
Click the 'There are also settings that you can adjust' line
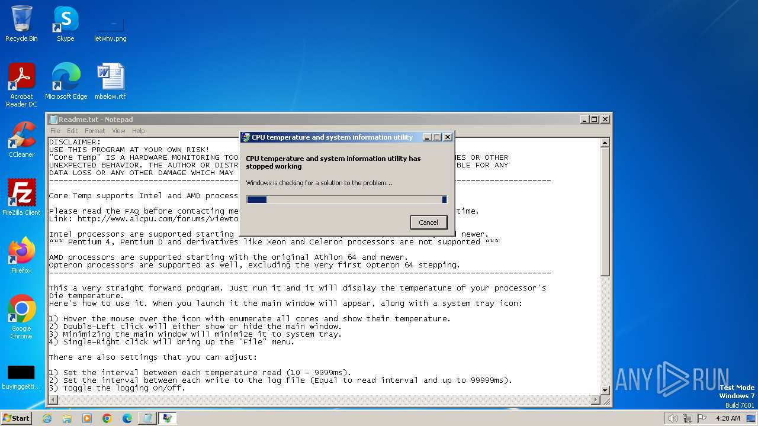[x=153, y=357]
